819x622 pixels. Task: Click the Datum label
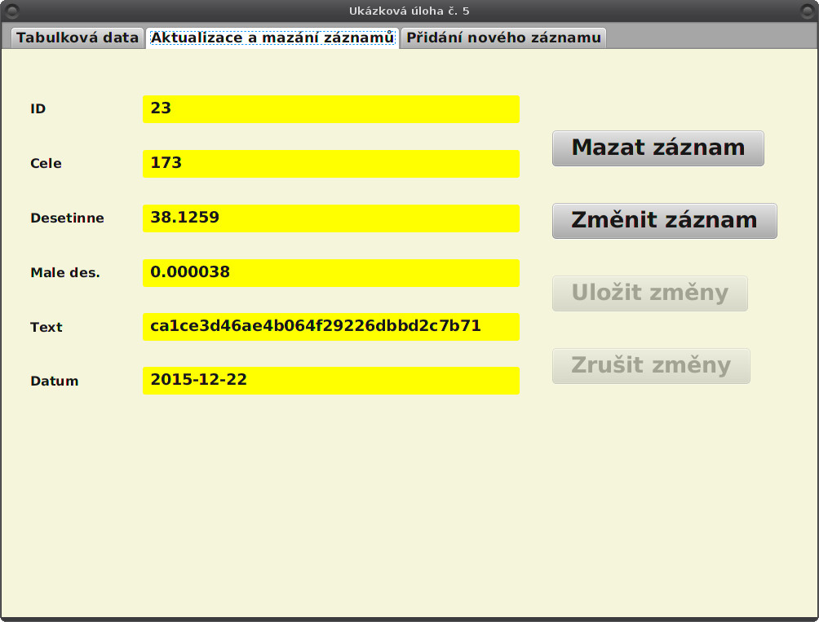click(x=53, y=381)
